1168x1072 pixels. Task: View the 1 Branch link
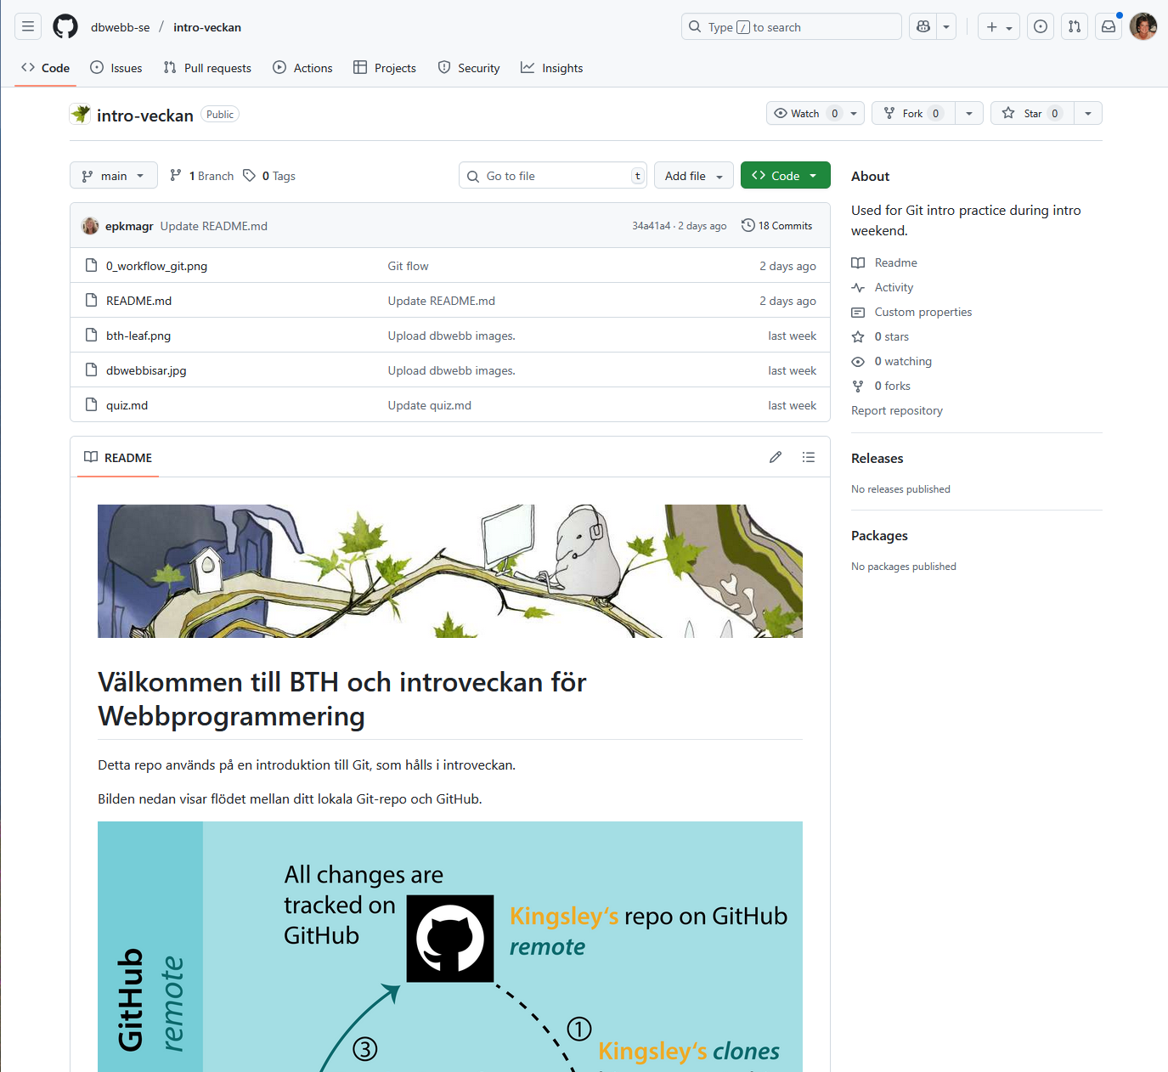[x=202, y=176]
